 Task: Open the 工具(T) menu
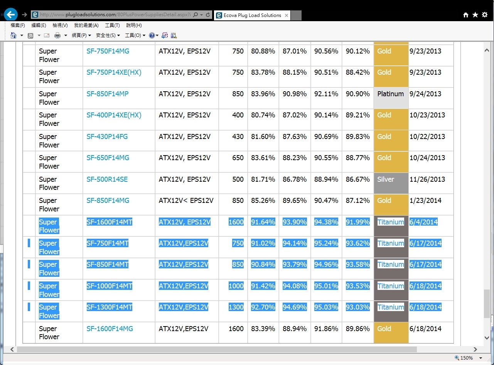click(x=112, y=25)
